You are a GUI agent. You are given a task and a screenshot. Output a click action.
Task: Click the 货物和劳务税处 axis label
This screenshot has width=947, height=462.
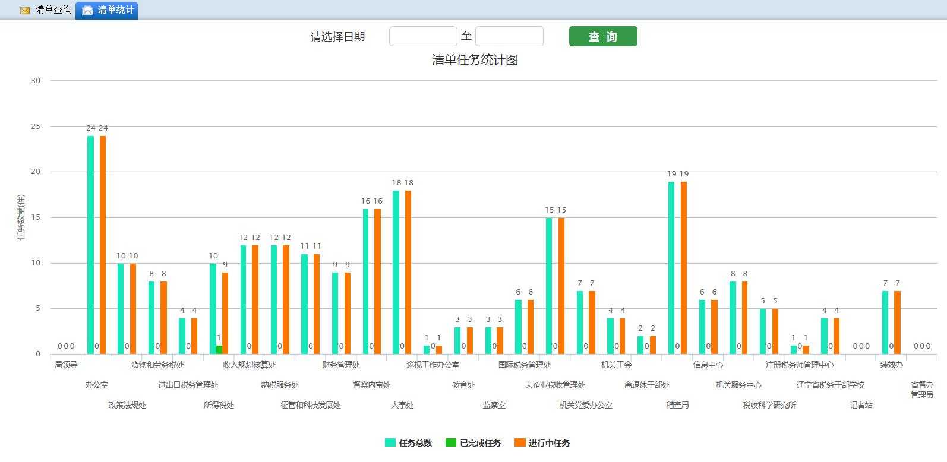point(157,365)
